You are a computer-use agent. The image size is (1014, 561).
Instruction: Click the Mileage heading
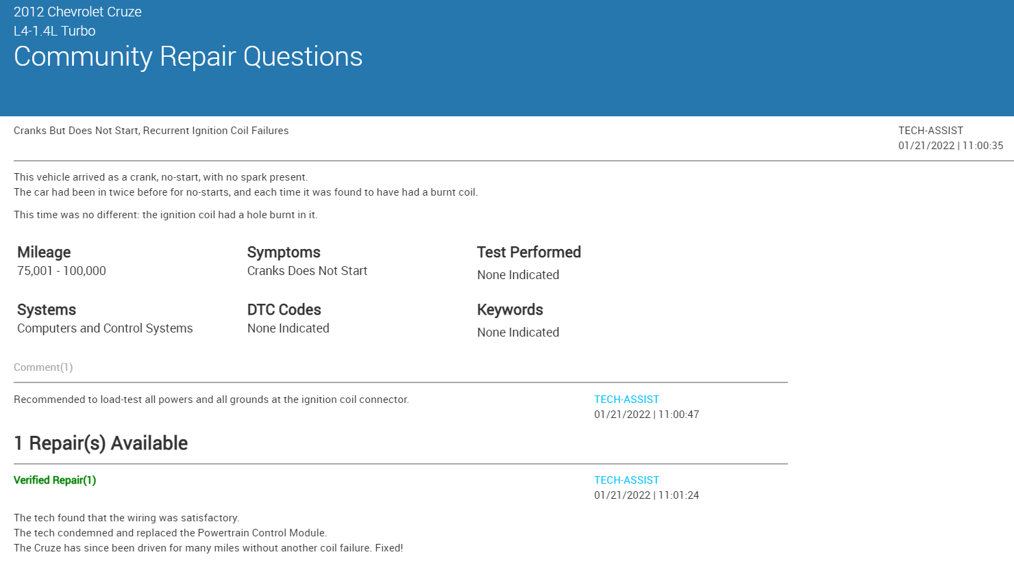[x=44, y=252]
